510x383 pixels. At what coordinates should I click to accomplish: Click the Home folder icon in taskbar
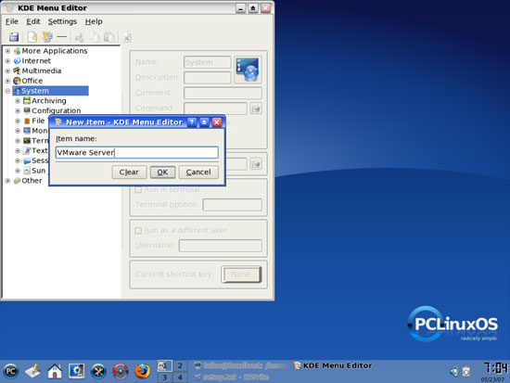click(55, 371)
